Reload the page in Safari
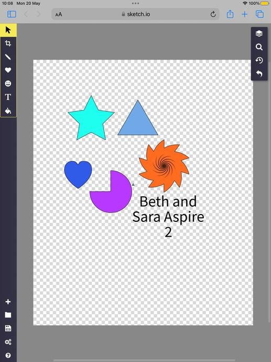 [213, 14]
